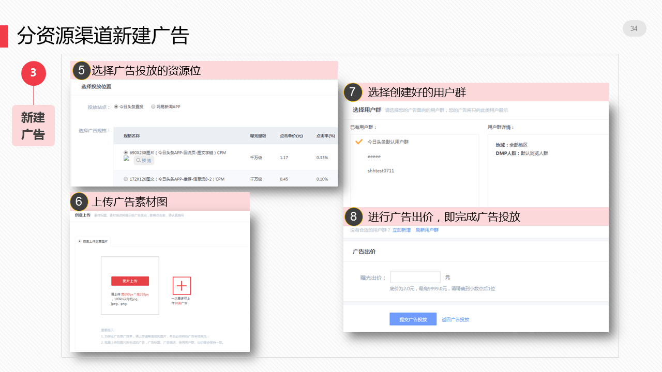Select the 自主上传创意图片 option tab
This screenshot has height=372, width=662.
point(93,241)
